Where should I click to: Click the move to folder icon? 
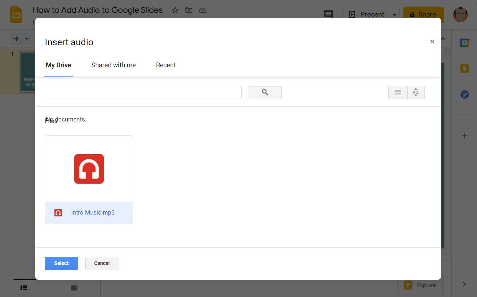189,10
